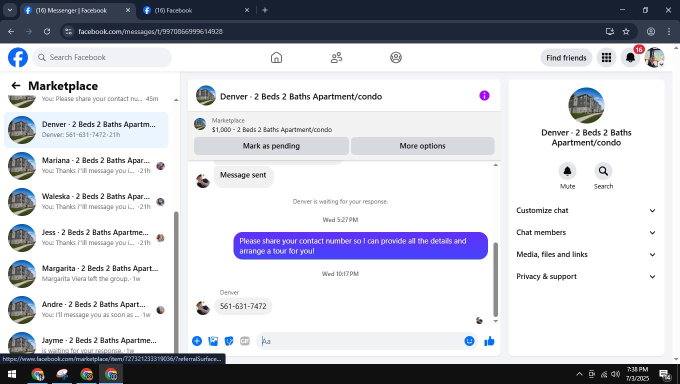This screenshot has height=384, width=680.
Task: Click the browser address bar URL
Action: pos(150,31)
